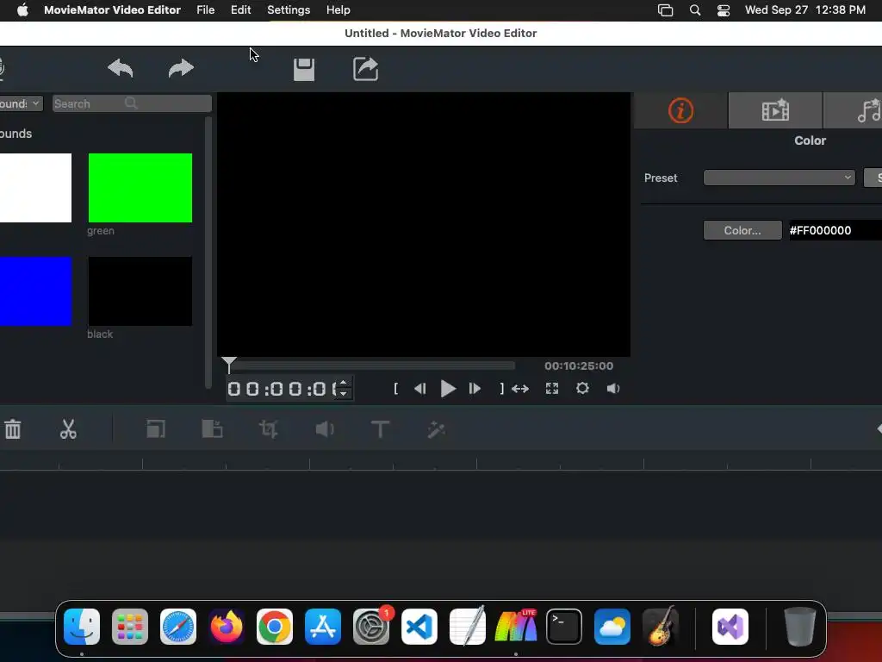The width and height of the screenshot is (882, 662).
Task: Delete selected clip with trash icon
Action: (x=13, y=429)
